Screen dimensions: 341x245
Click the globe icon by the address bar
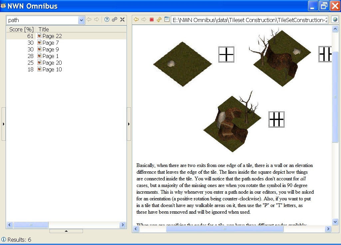pyautogui.click(x=335, y=20)
